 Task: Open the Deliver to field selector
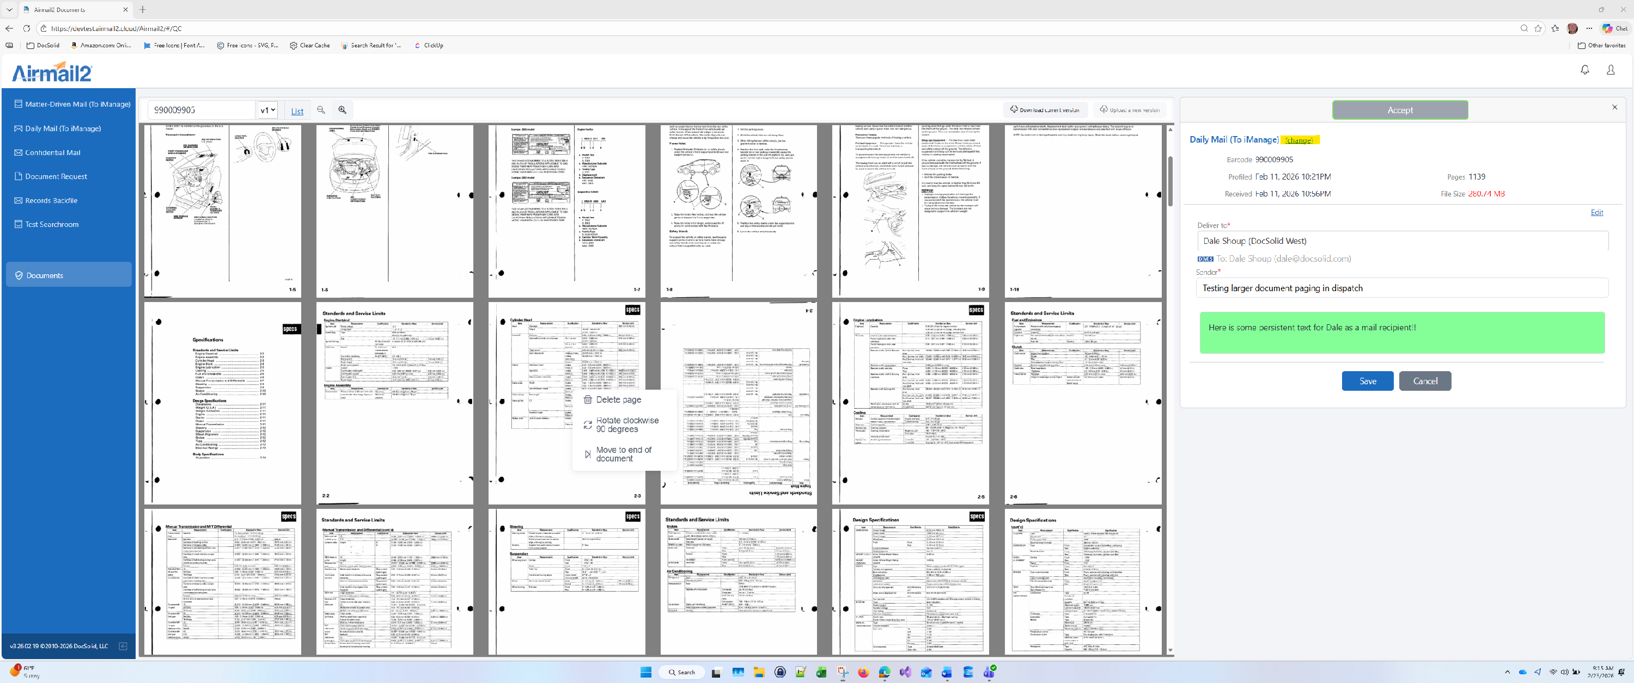coord(1402,241)
